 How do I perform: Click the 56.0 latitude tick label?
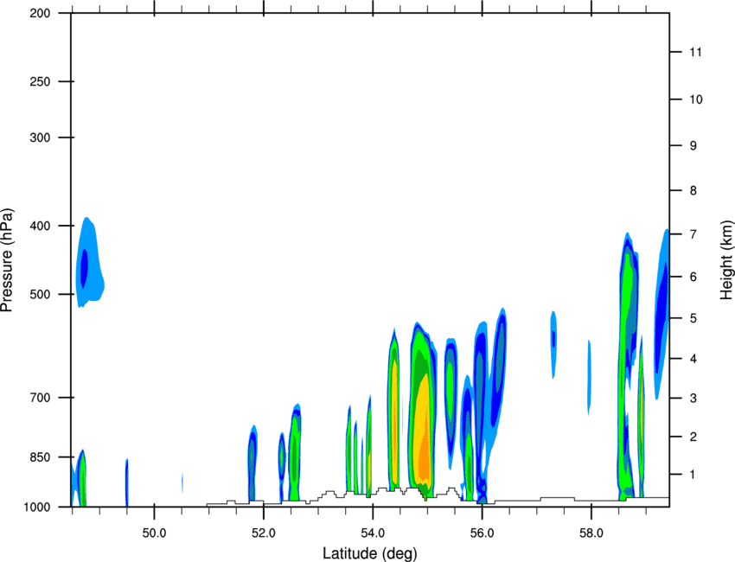(x=482, y=533)
